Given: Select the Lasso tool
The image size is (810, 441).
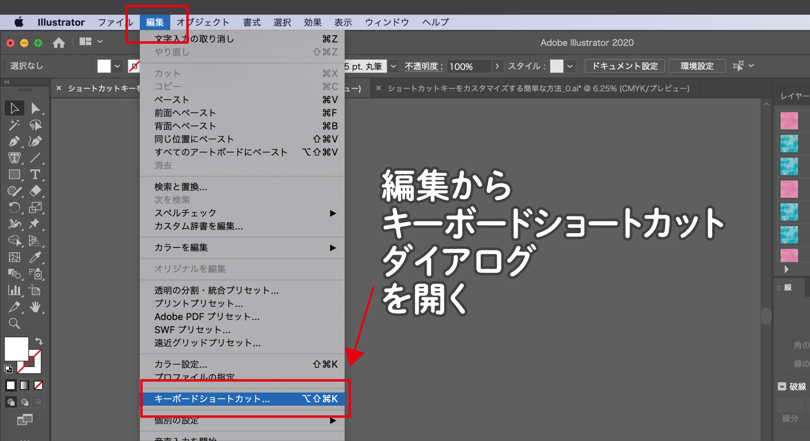Looking at the screenshot, I should click(35, 125).
